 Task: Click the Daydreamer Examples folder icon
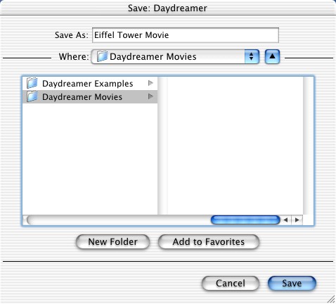click(32, 83)
